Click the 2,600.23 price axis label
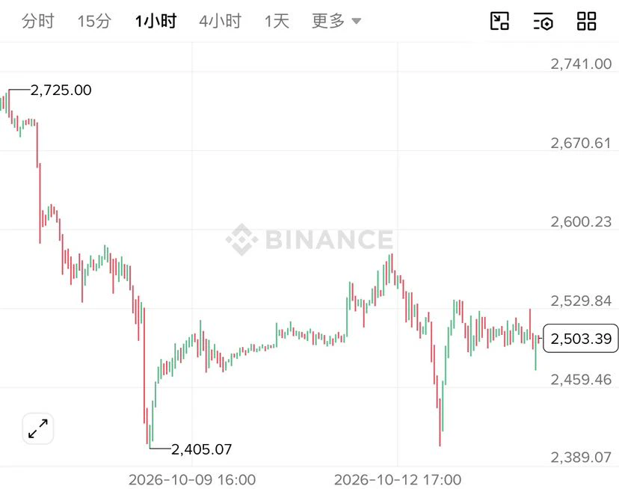Image resolution: width=619 pixels, height=489 pixels. 581,222
